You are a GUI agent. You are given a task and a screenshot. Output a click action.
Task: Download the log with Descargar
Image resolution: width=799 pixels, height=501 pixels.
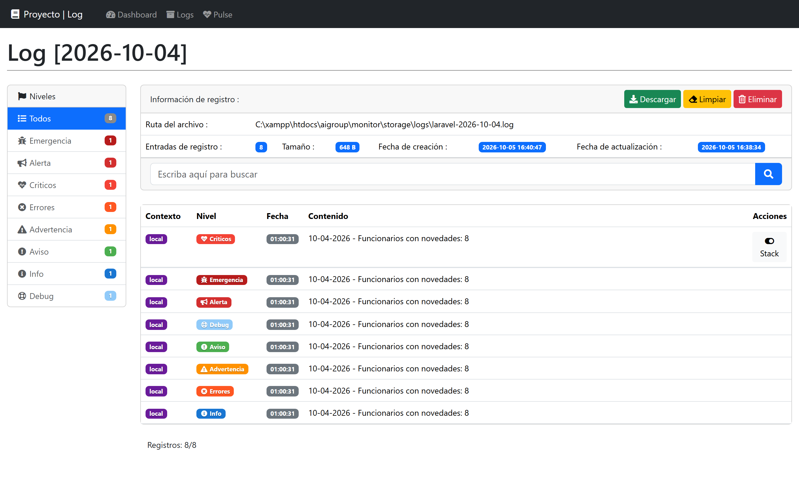coord(652,99)
